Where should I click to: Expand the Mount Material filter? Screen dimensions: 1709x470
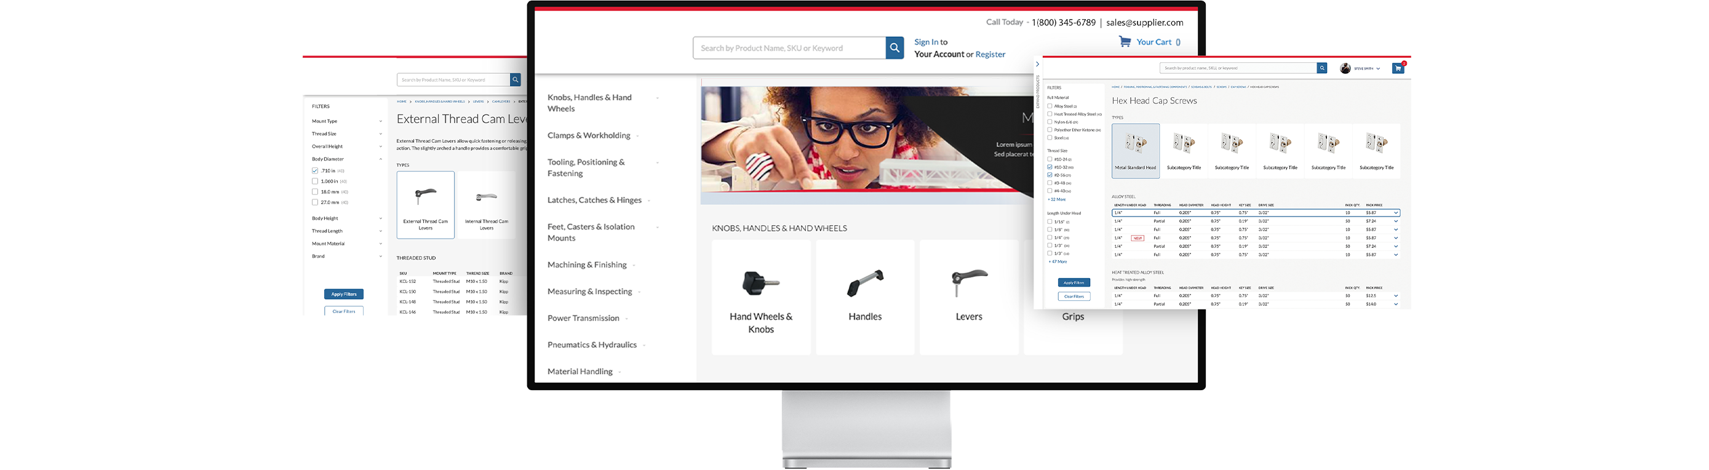pyautogui.click(x=347, y=244)
